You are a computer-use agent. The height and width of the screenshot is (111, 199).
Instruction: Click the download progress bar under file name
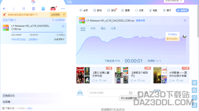(x=38, y=32)
